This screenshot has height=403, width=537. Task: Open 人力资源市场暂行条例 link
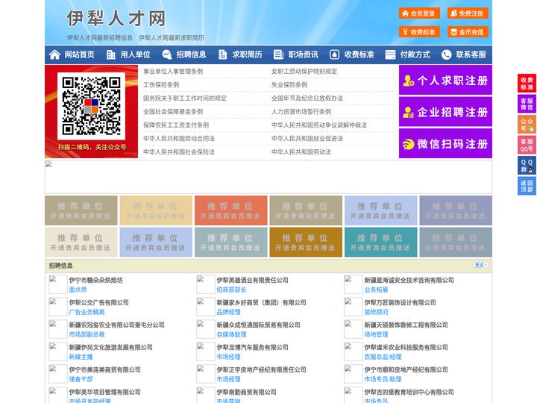point(301,111)
